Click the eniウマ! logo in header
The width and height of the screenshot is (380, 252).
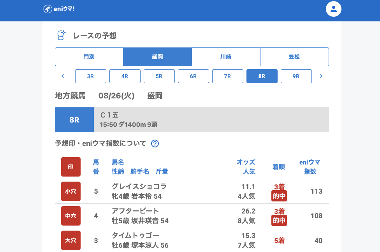tap(59, 9)
